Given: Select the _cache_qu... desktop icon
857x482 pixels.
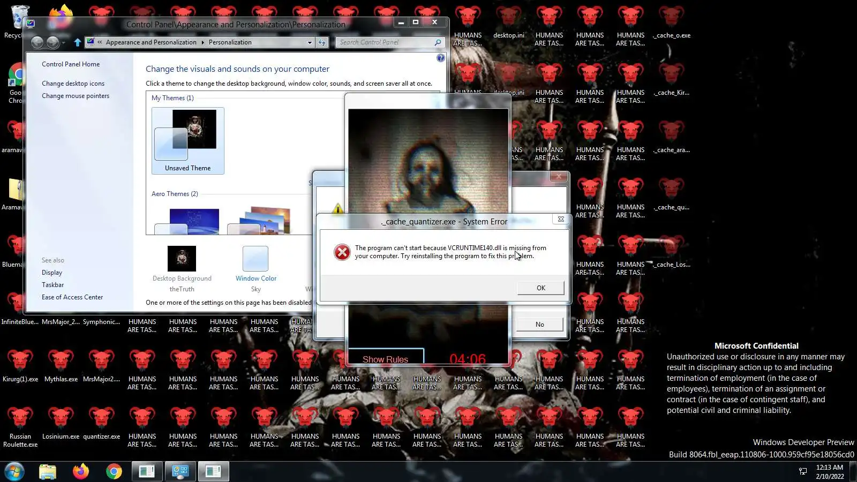Looking at the screenshot, I should (x=672, y=194).
